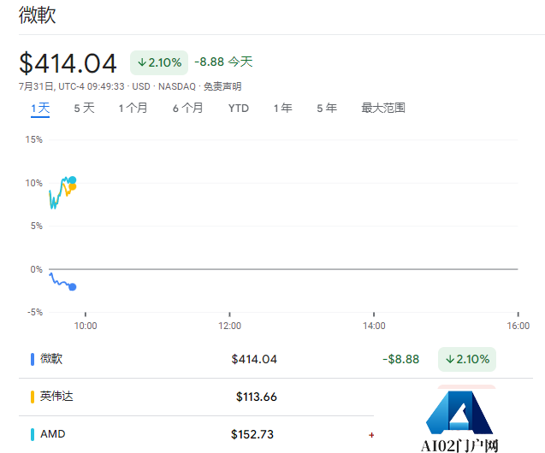Click the -$8.88 value in 微軟 row
Image resolution: width=545 pixels, height=453 pixels.
point(401,359)
